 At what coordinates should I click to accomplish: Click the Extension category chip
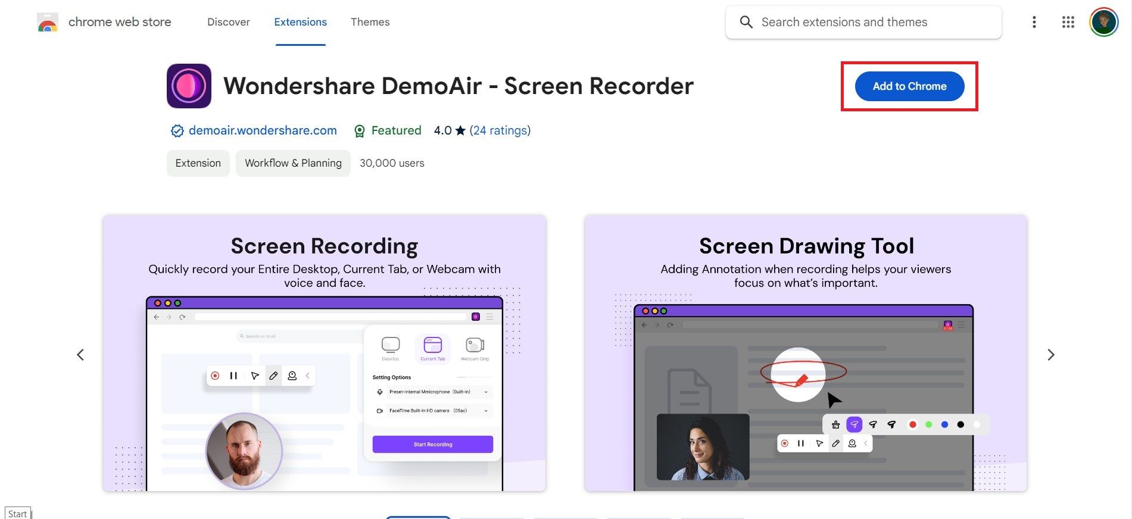[198, 163]
